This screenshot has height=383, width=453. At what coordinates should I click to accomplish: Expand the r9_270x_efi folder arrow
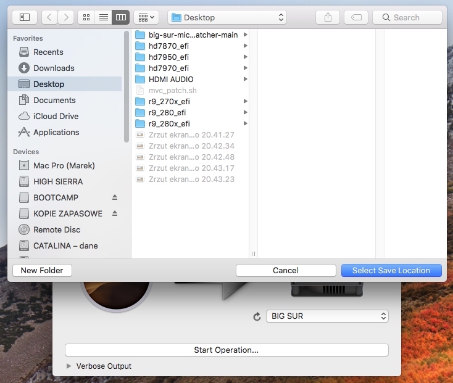(x=245, y=101)
